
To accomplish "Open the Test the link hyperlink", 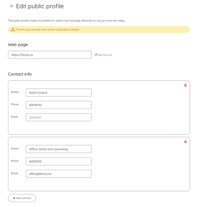I will click(x=103, y=55).
